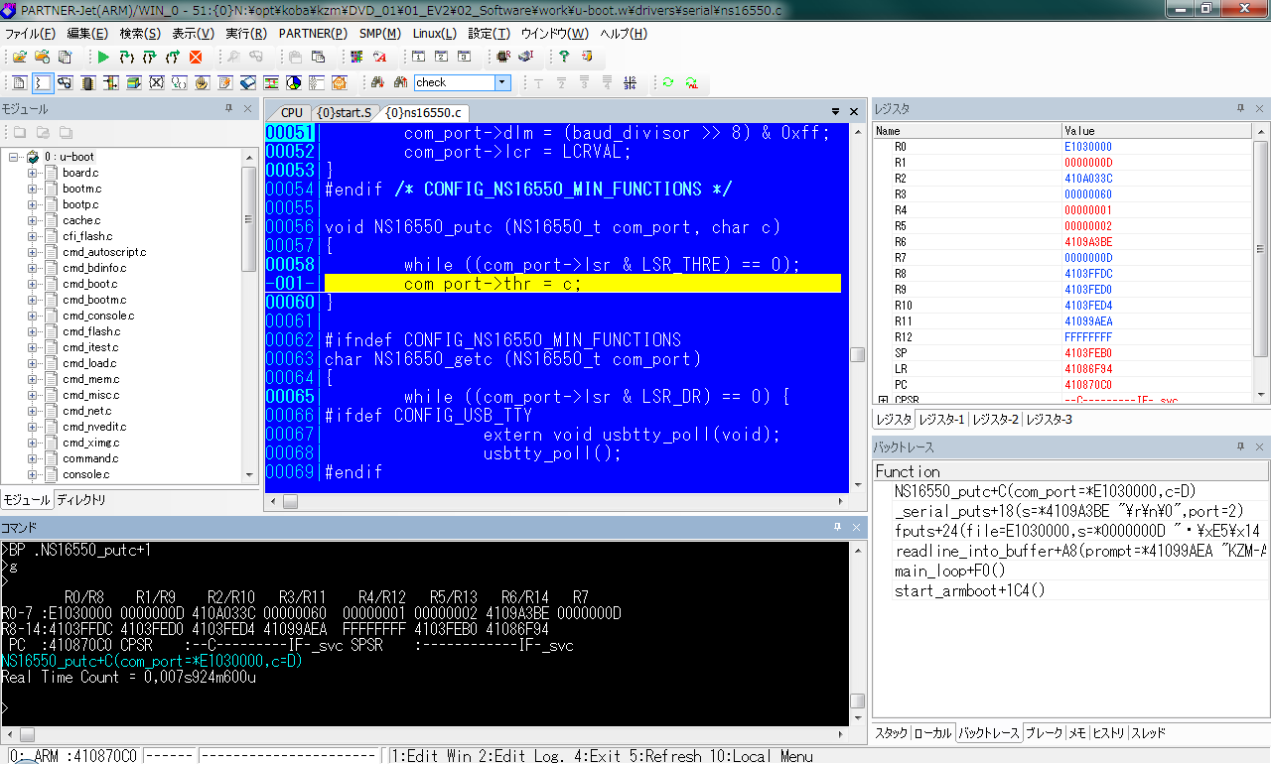Screen dimensions: 1271x764
Task: Click the source editor horizontal scrollbar thumb
Action: [290, 502]
